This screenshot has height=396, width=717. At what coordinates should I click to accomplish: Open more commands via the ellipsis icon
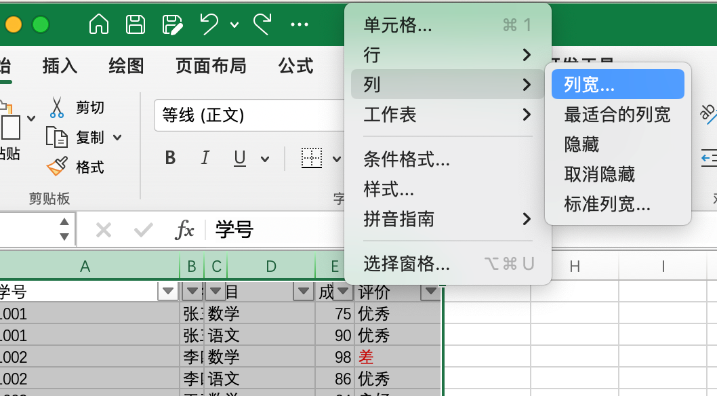point(299,23)
